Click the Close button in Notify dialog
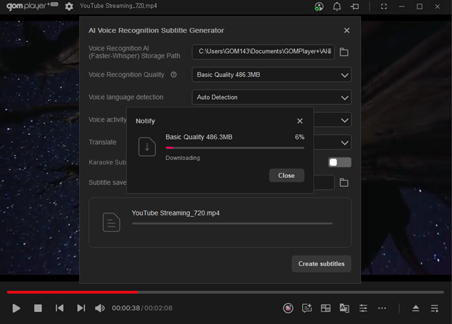The height and width of the screenshot is (324, 452). [287, 175]
